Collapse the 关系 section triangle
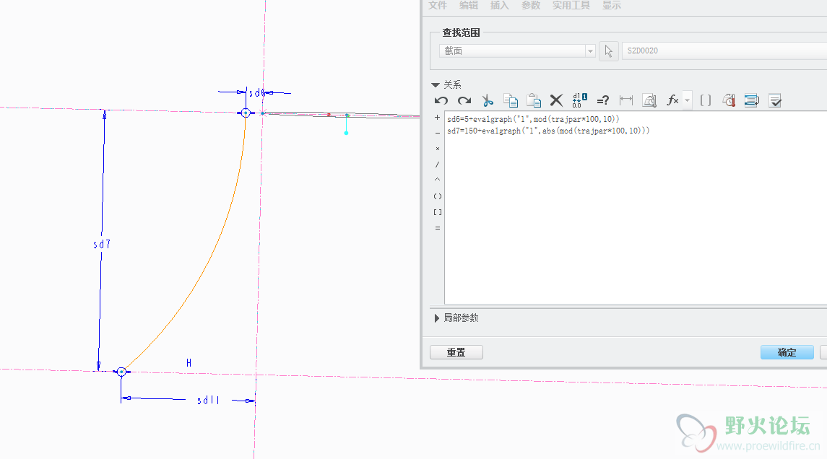This screenshot has height=459, width=827. click(x=435, y=85)
